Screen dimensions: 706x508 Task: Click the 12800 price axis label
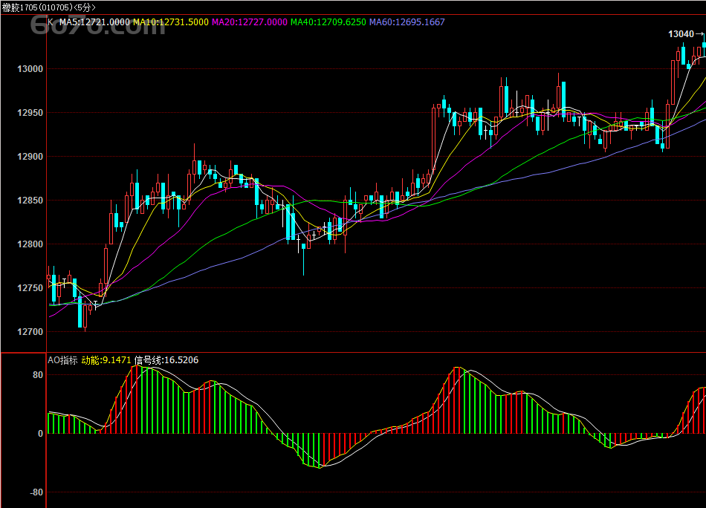coord(30,244)
